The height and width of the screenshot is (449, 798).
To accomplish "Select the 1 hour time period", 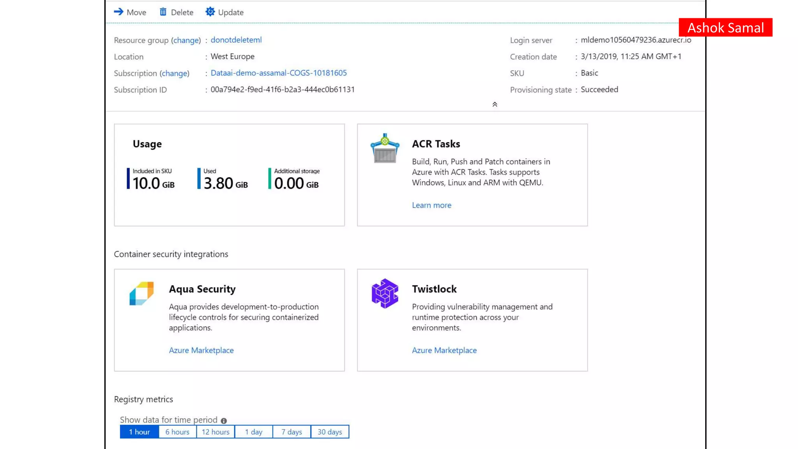I will 139,432.
